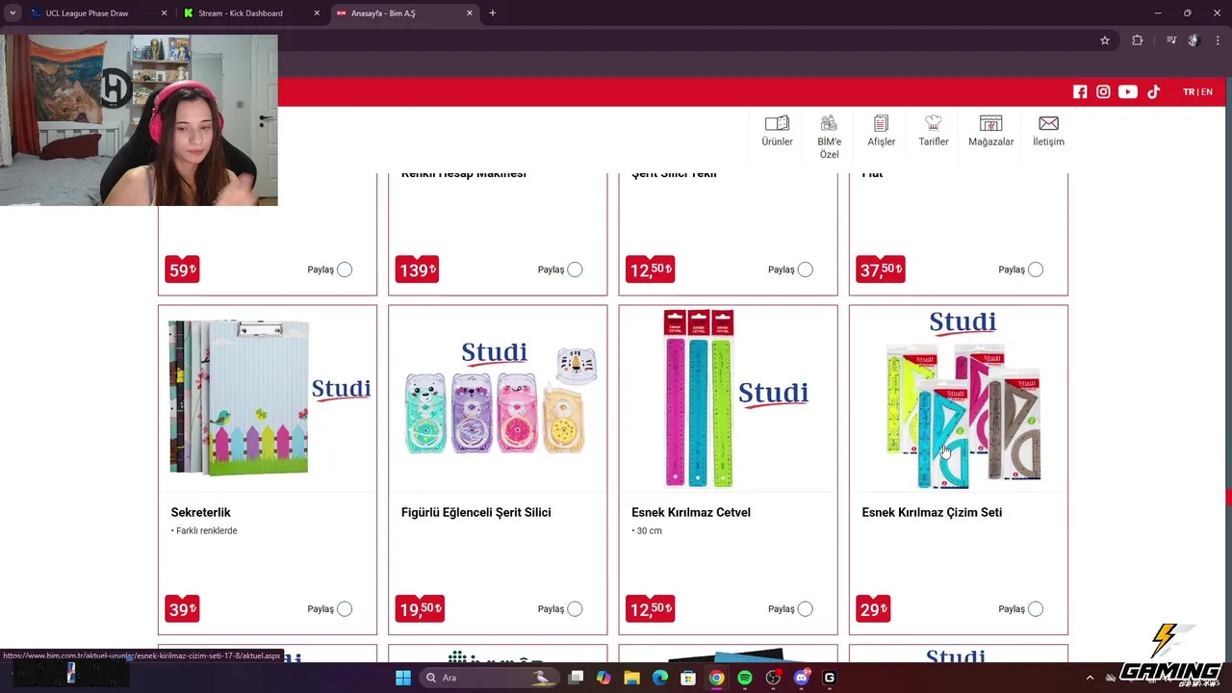This screenshot has height=693, width=1232.
Task: Open BİM's Instagram page icon
Action: [1103, 91]
